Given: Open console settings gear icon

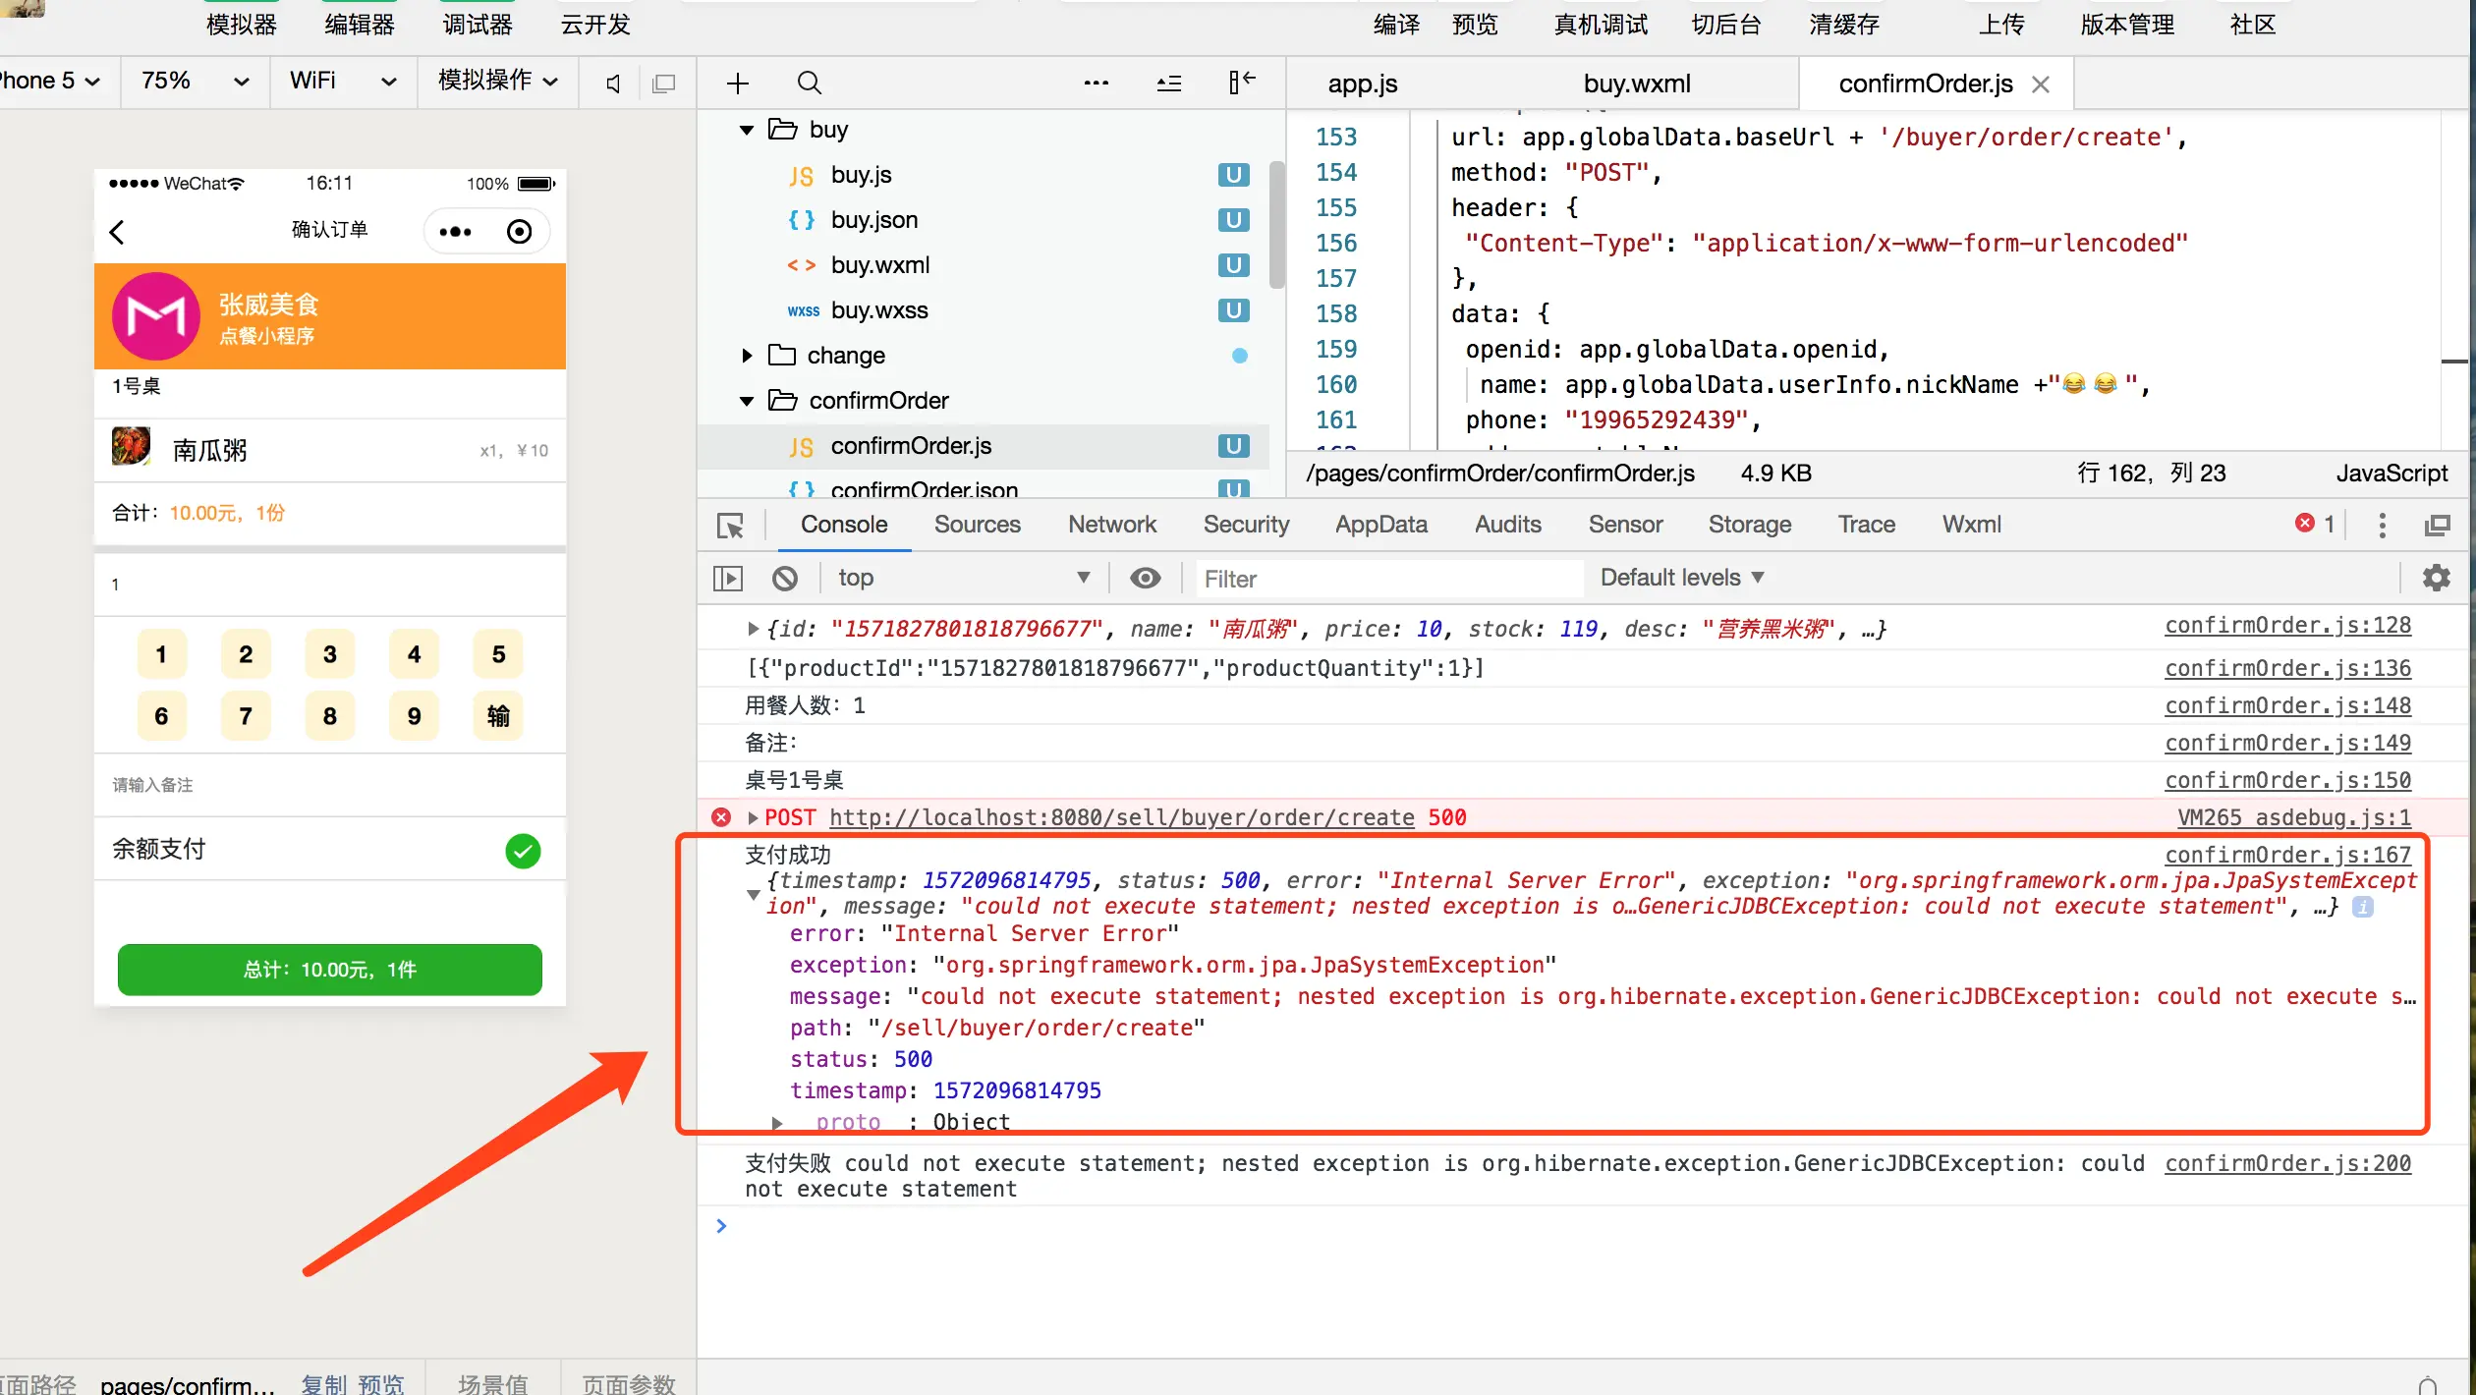Looking at the screenshot, I should click(x=2436, y=579).
